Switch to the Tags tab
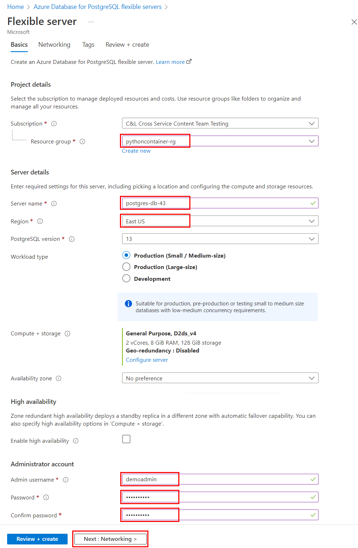The height and width of the screenshot is (548, 358). [88, 45]
